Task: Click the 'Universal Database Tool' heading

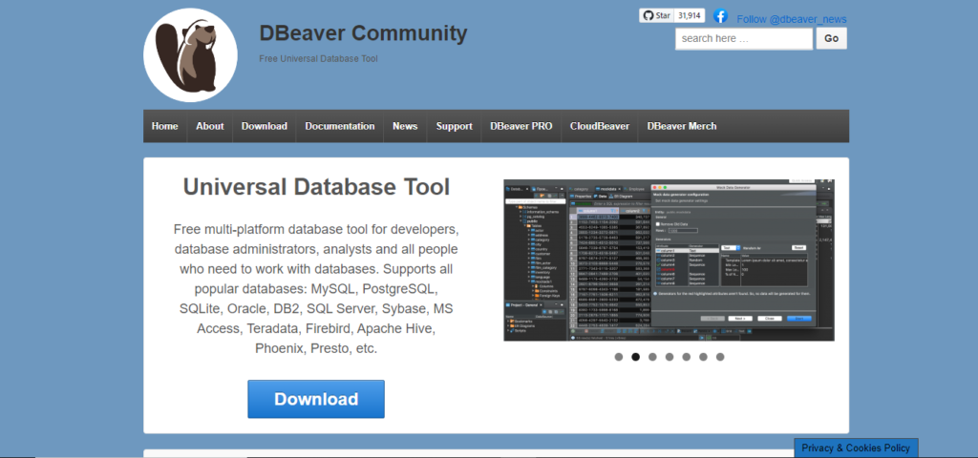Action: (x=316, y=186)
